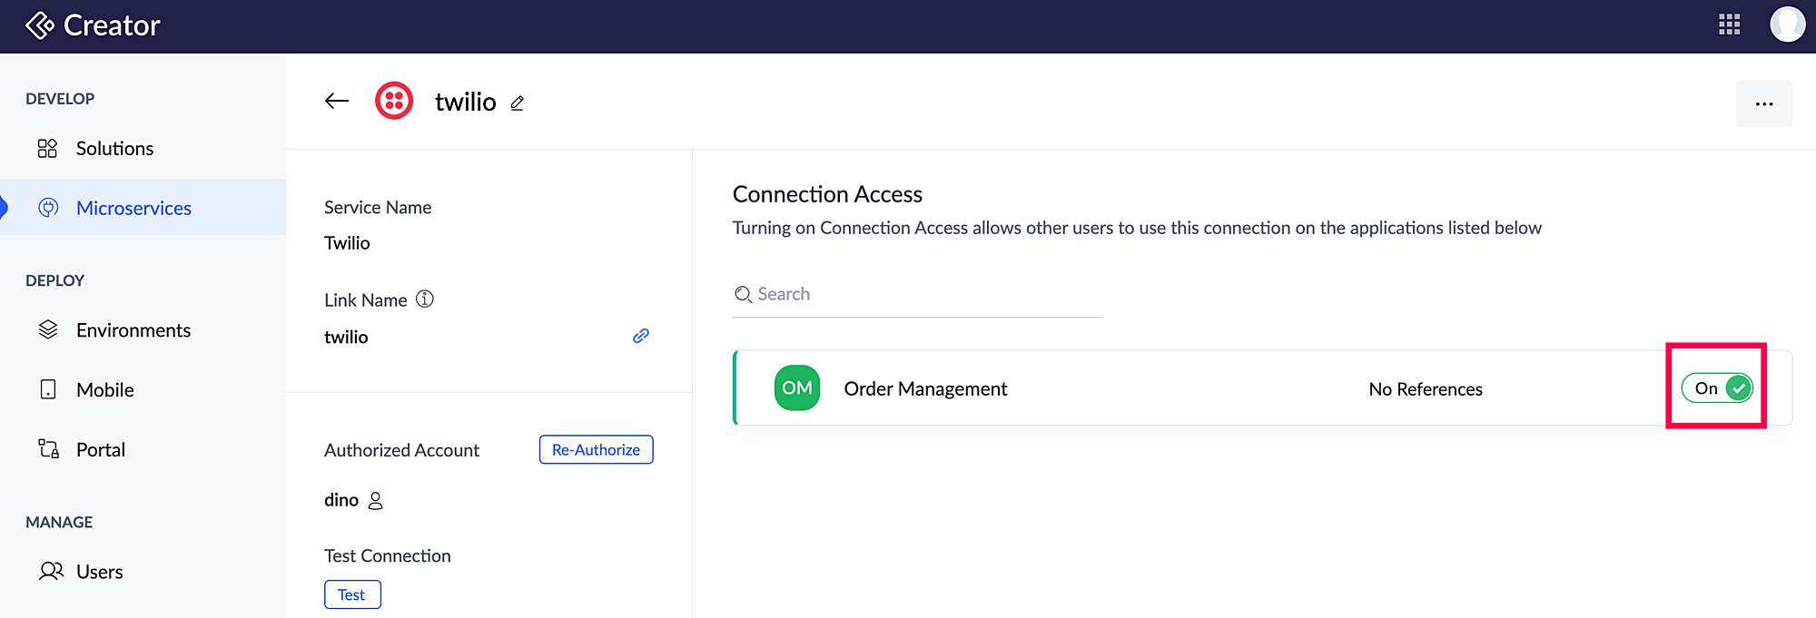Screen dimensions: 1816x618
Task: Click the Link Name label
Action: pyautogui.click(x=365, y=299)
